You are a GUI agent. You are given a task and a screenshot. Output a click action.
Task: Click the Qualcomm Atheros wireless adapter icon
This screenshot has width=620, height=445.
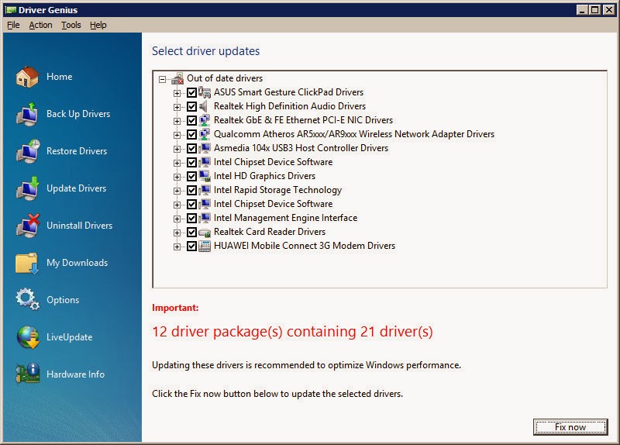[205, 134]
